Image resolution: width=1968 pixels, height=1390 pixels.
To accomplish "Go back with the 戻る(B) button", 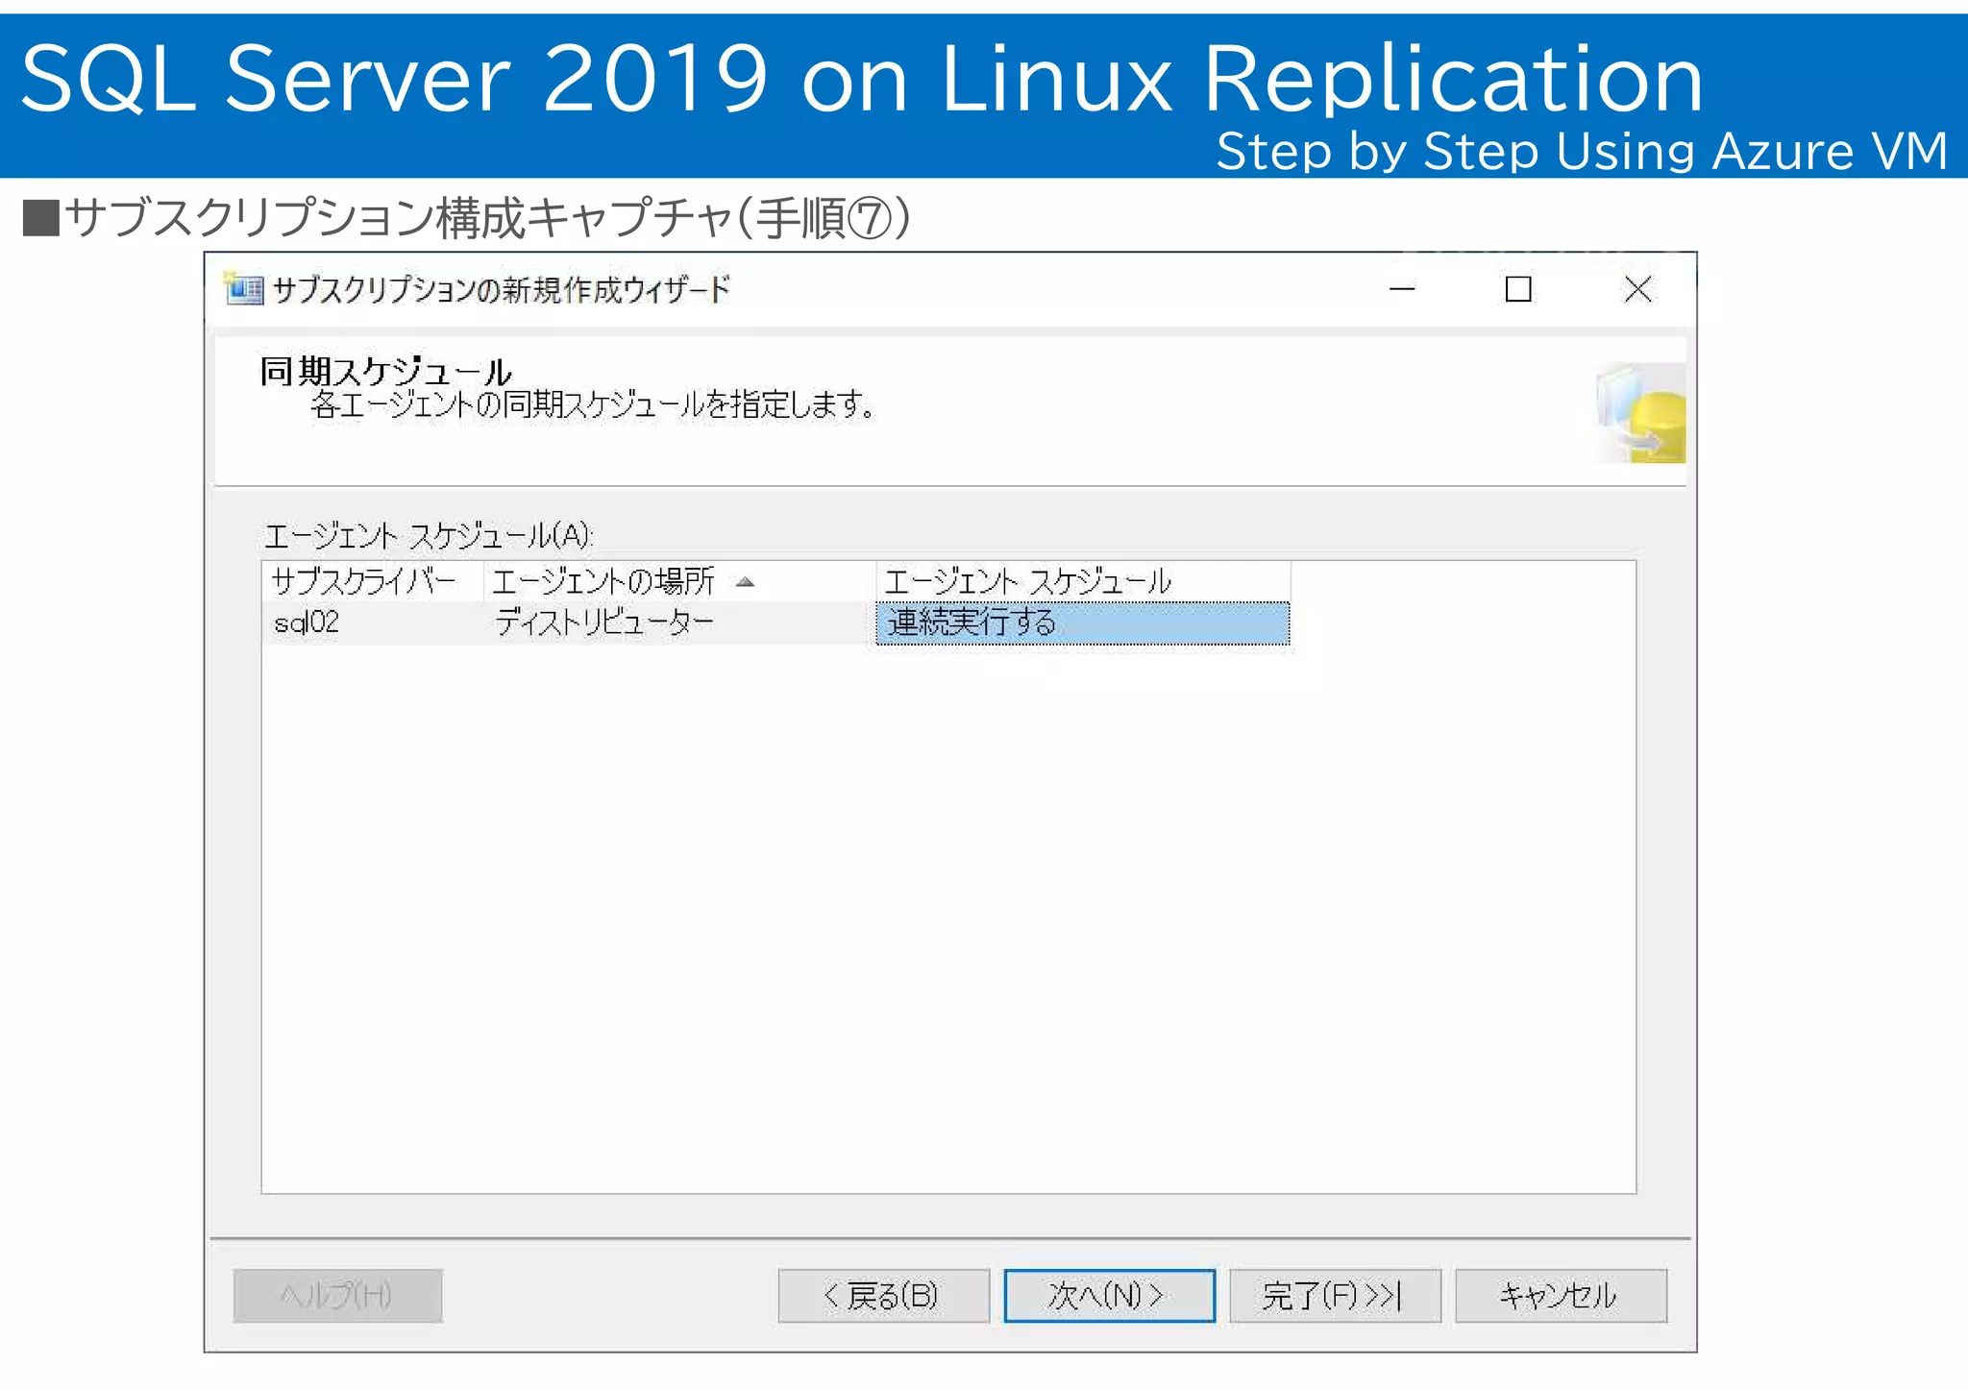I will point(883,1296).
